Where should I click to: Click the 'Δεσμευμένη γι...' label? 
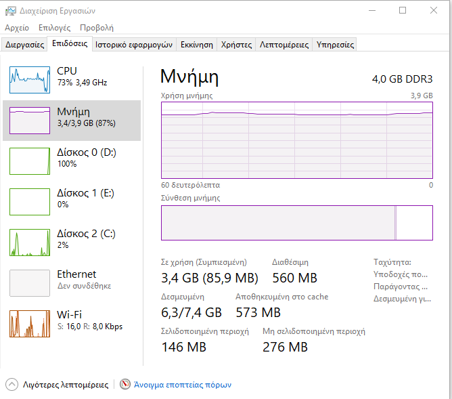[x=402, y=299]
